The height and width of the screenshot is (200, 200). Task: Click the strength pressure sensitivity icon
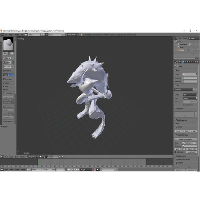[12, 62]
